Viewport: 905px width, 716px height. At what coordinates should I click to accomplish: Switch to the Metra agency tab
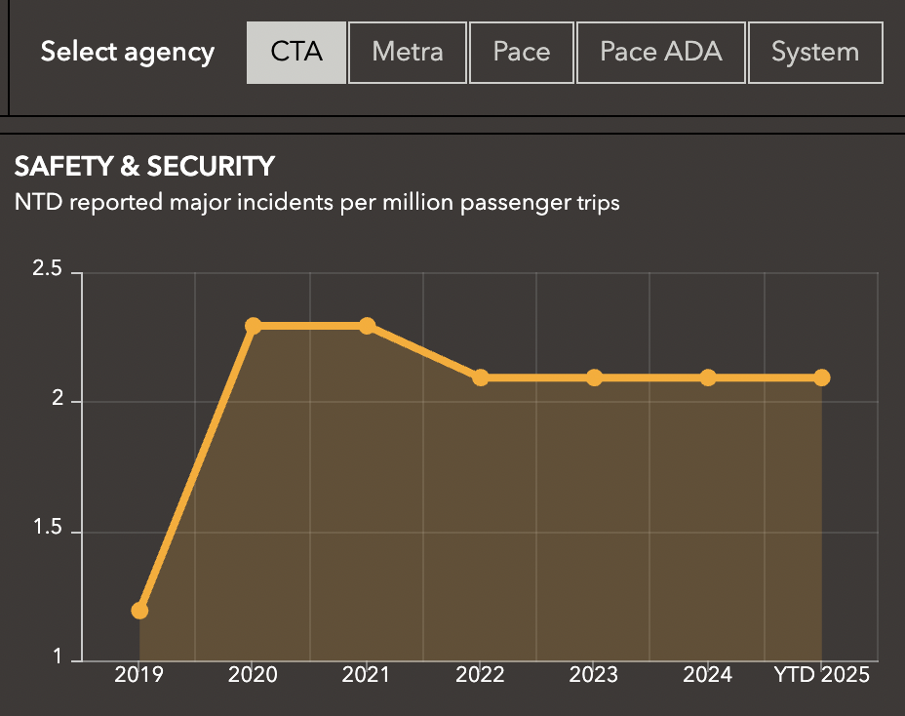[408, 52]
